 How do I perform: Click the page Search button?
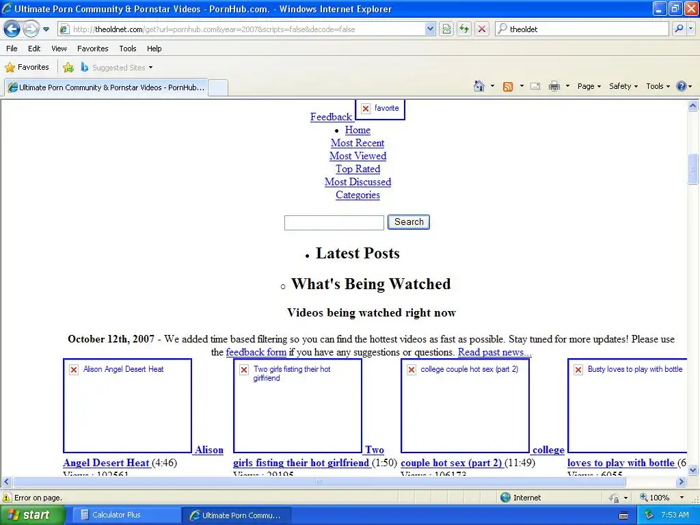[x=409, y=222]
